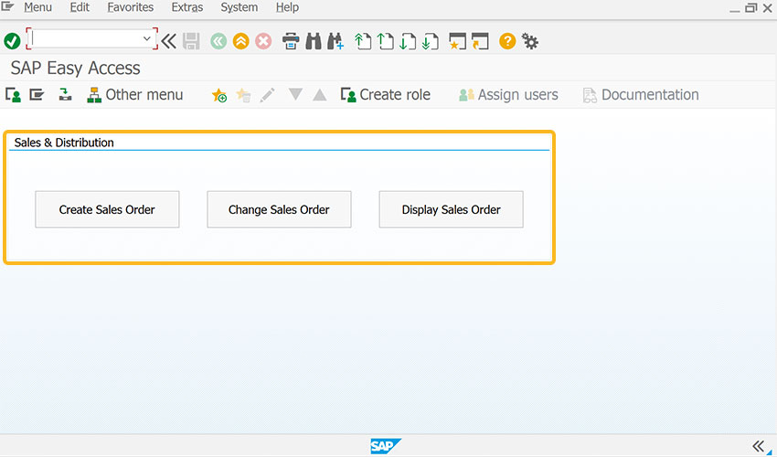Go to Last Page icon
Image resolution: width=777 pixels, height=457 pixels.
pos(431,41)
